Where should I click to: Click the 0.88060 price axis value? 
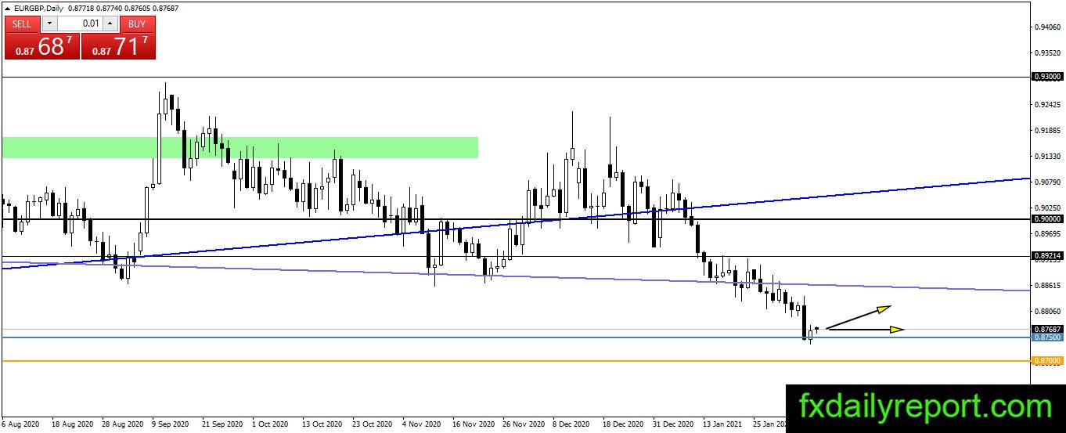pos(1047,312)
